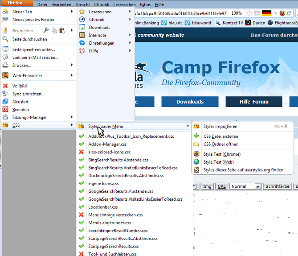
Task: Select Styles importieren menu entry
Action: tap(242, 126)
